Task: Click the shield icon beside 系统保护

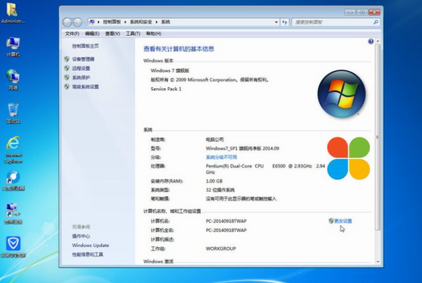Action: (67, 77)
